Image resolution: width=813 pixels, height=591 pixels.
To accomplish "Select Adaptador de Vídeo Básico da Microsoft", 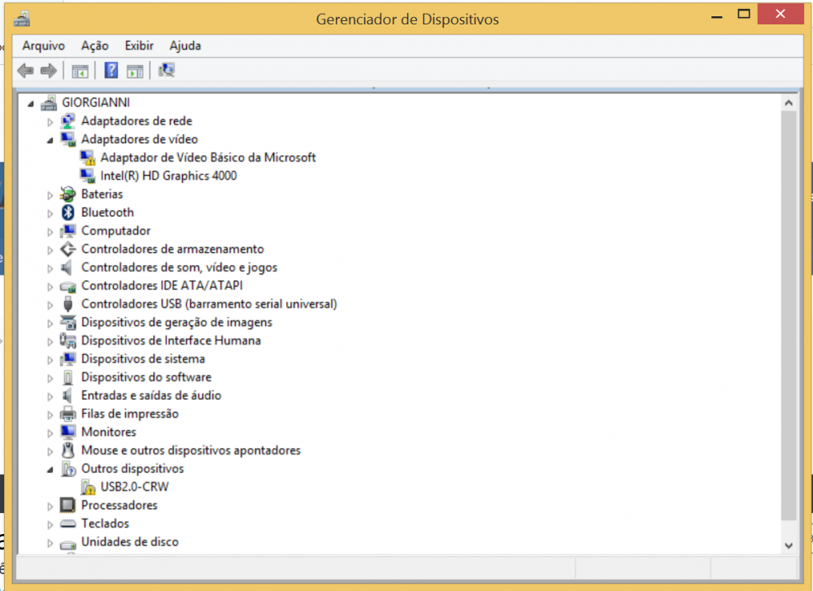I will pyautogui.click(x=208, y=158).
